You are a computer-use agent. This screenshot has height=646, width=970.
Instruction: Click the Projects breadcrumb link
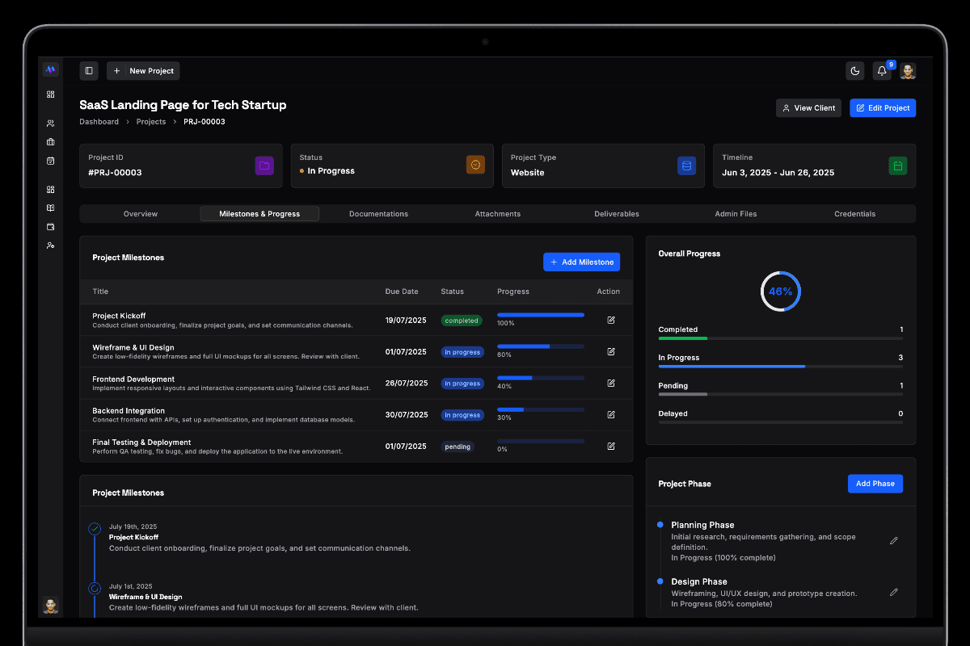150,121
